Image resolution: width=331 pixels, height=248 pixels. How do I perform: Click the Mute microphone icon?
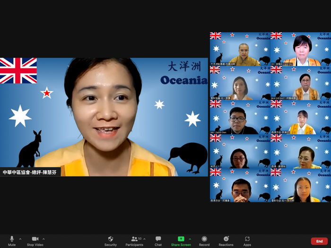[x=12, y=239]
